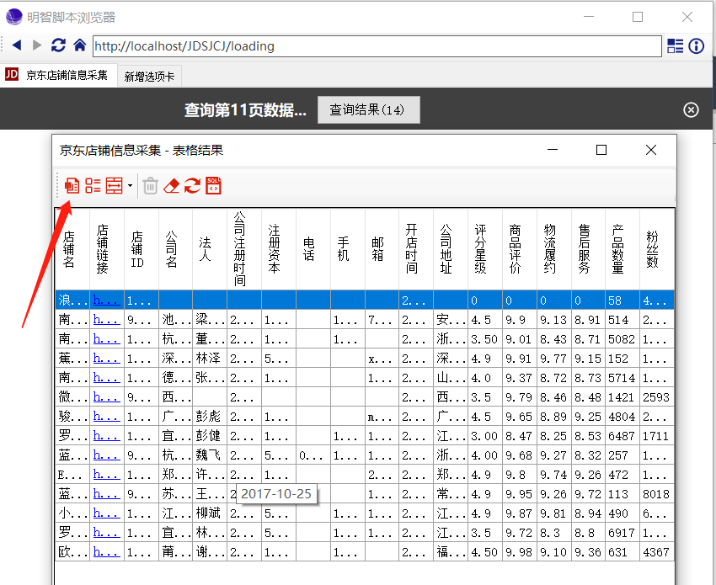Click the 明智脚本浏览器 app logo
The height and width of the screenshot is (585, 716).
[13, 17]
